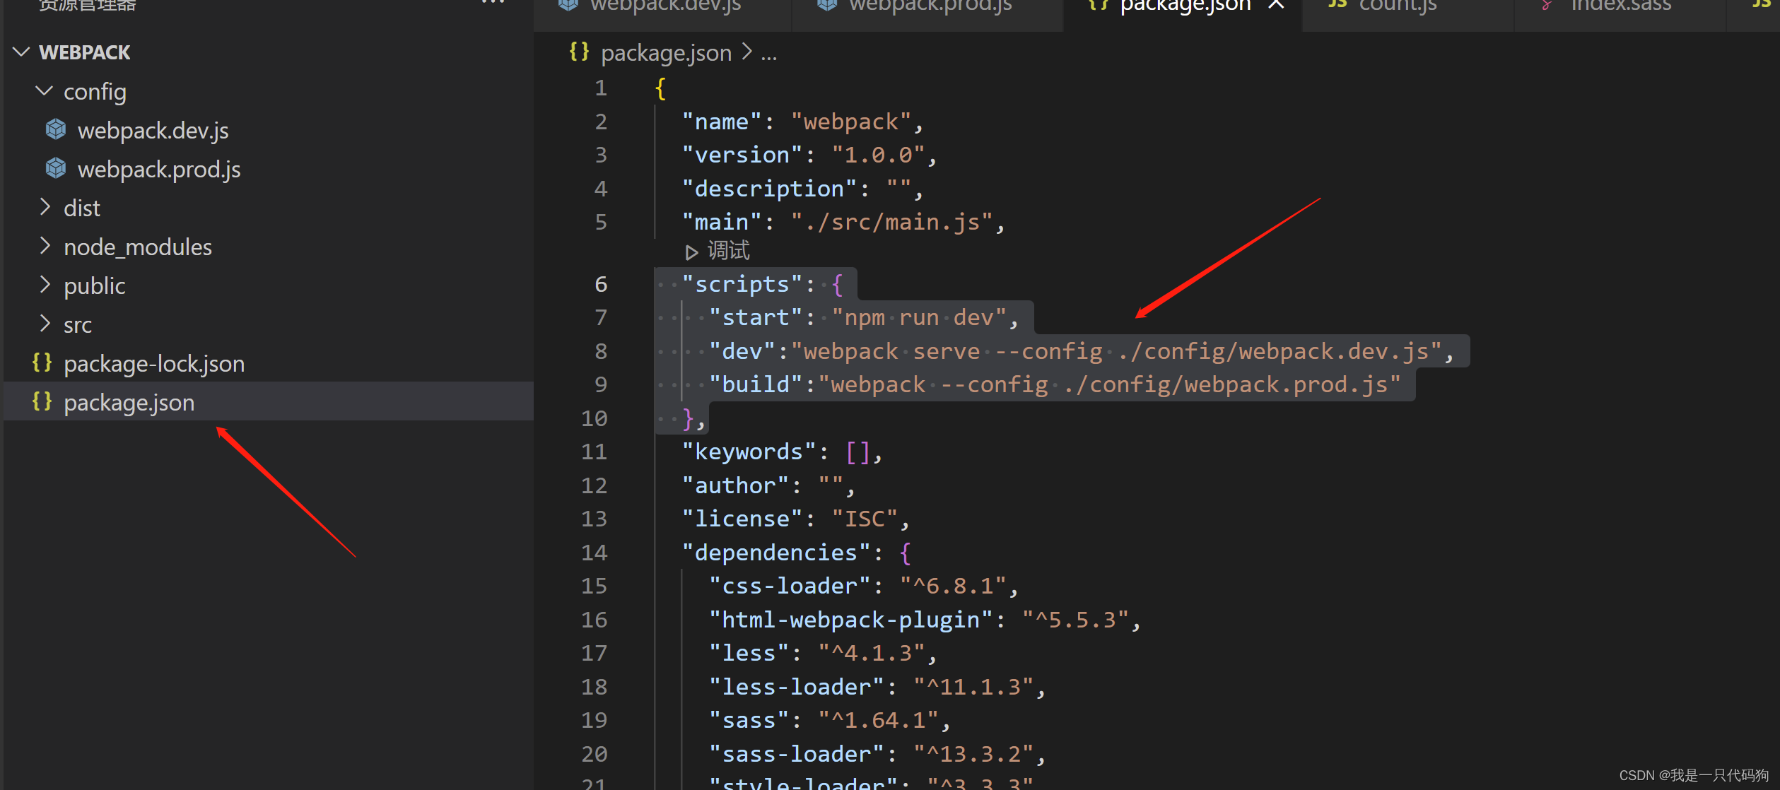Click the debug play triangle above scripts
The height and width of the screenshot is (790, 1780).
click(x=691, y=252)
